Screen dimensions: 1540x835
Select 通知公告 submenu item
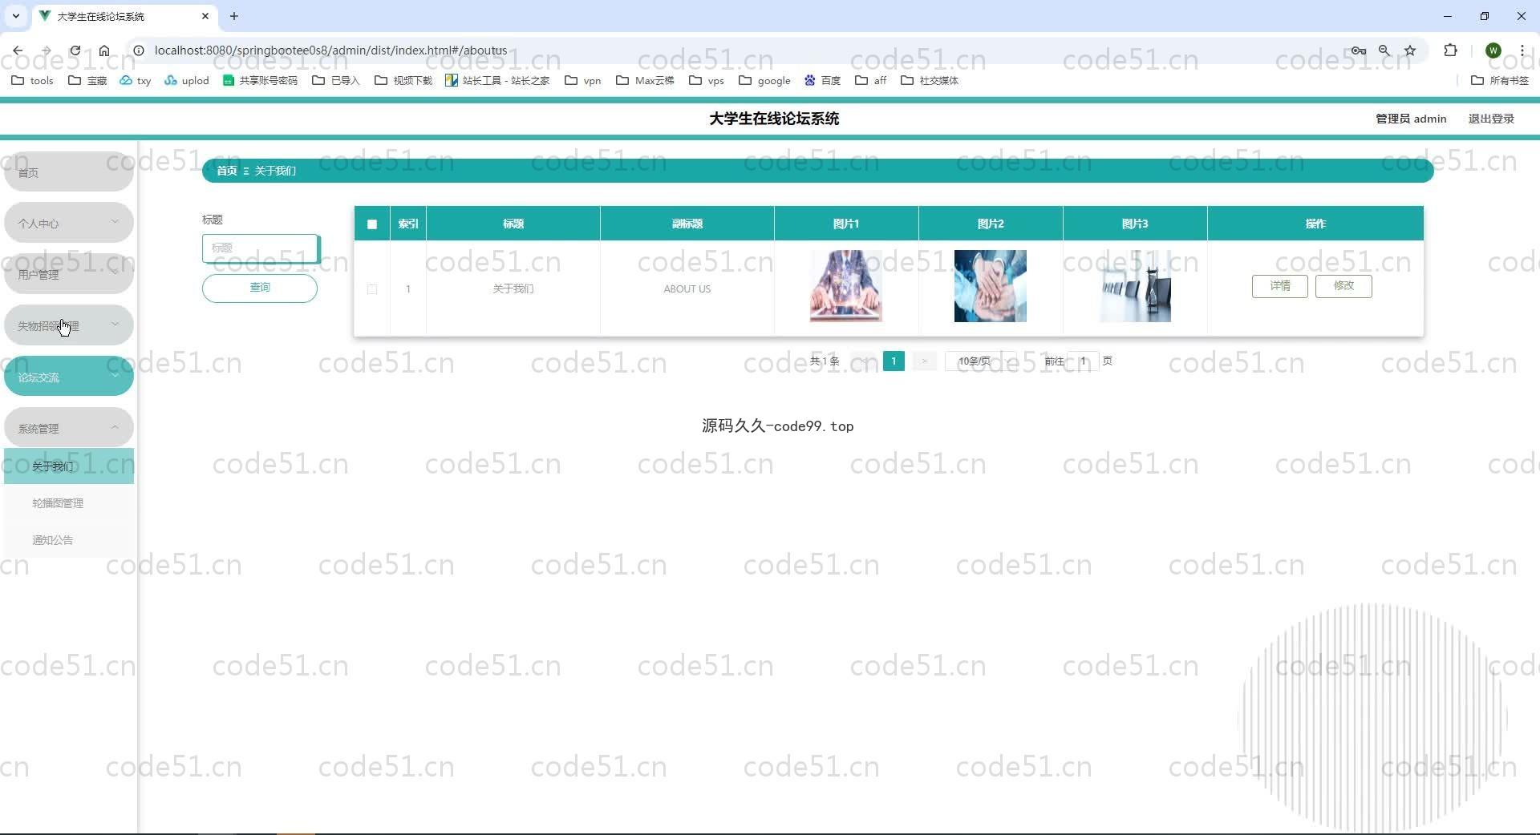69,540
